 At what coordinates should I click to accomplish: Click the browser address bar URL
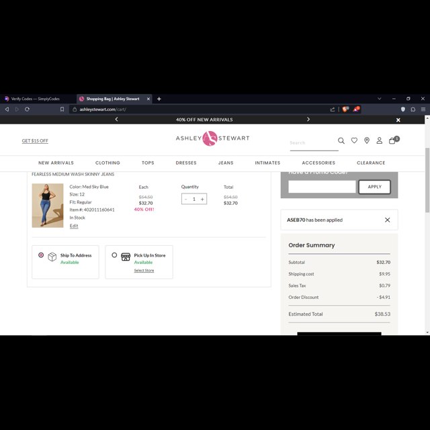(x=103, y=110)
